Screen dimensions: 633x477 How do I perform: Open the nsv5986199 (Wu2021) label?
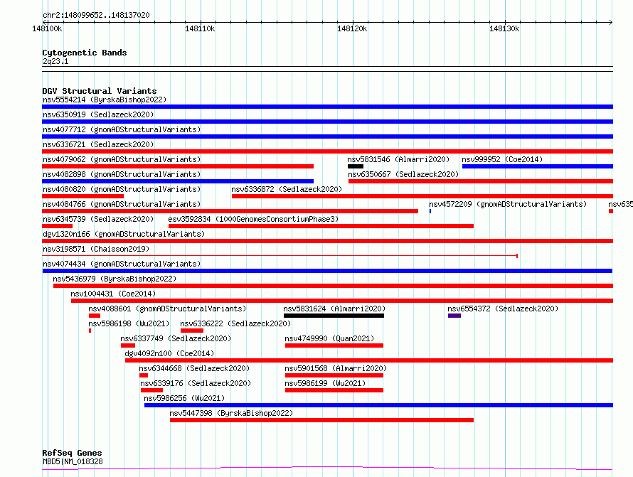point(325,383)
